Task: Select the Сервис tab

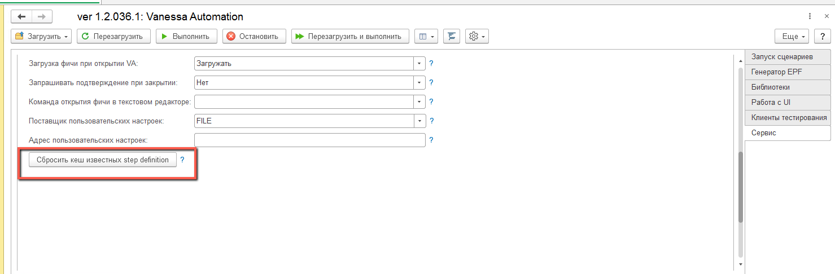Action: 788,133
